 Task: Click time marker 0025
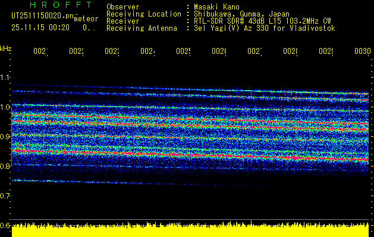[184, 52]
